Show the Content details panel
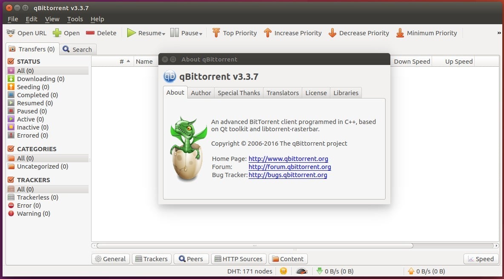 pyautogui.click(x=288, y=259)
